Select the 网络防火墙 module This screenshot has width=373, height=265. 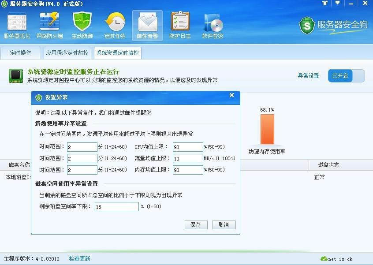[49, 24]
